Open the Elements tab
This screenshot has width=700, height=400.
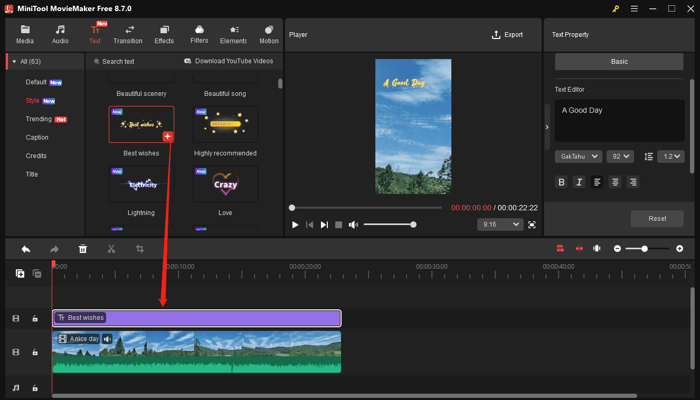pos(233,34)
